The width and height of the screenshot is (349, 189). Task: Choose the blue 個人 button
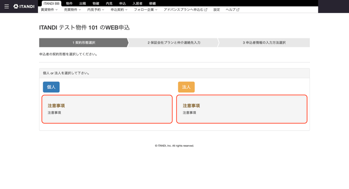[51, 87]
